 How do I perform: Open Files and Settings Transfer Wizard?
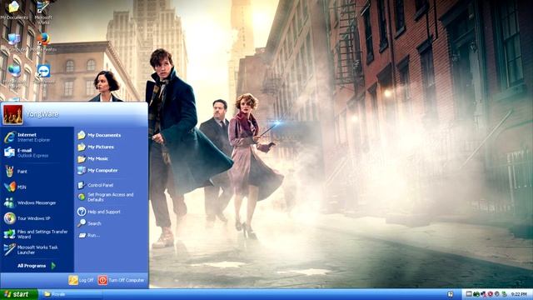pyautogui.click(x=37, y=234)
